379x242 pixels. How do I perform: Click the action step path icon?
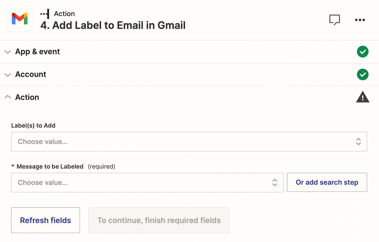(45, 14)
